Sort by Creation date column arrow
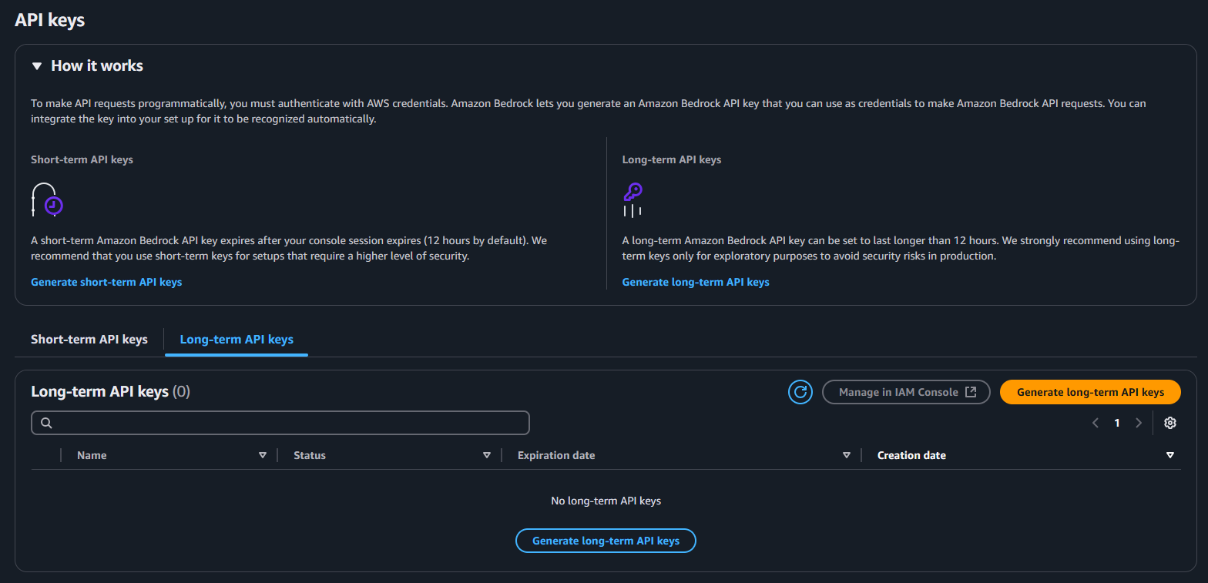The image size is (1208, 583). [1170, 455]
